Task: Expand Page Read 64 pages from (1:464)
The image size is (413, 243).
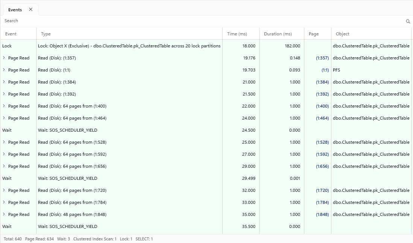Action: (4, 118)
